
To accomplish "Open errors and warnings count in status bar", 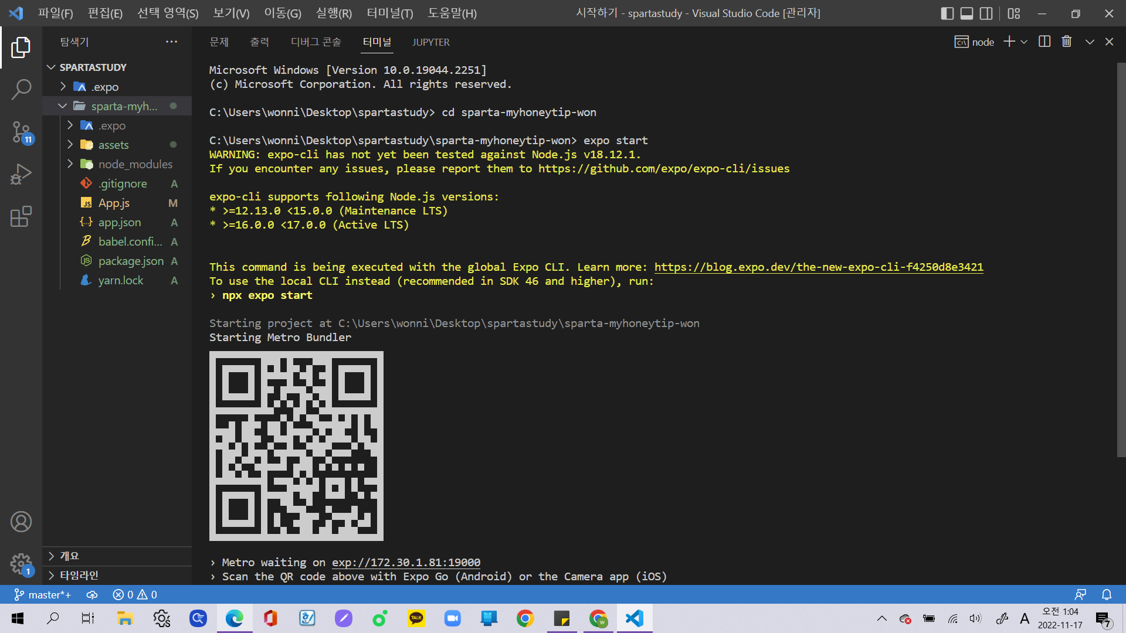I will click(135, 595).
